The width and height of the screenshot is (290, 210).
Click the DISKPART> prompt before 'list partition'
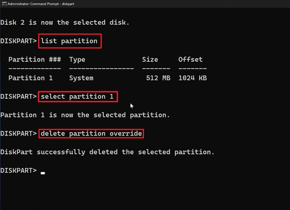(19, 41)
